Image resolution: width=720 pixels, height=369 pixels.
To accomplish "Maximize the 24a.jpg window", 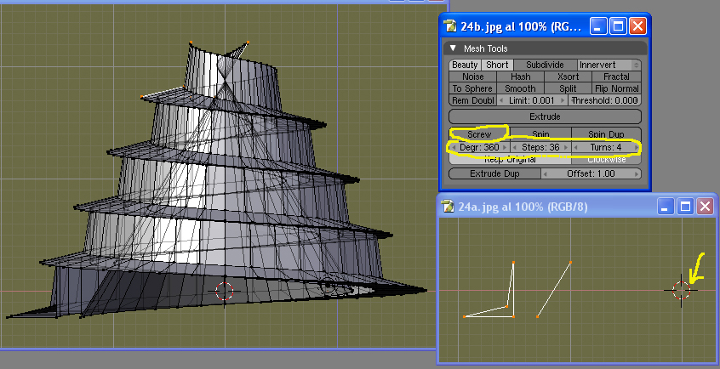I will pyautogui.click(x=685, y=207).
